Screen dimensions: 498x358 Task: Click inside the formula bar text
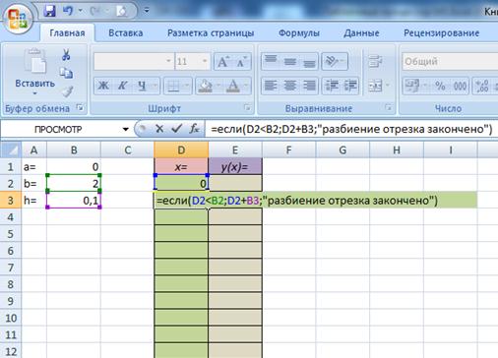click(351, 129)
